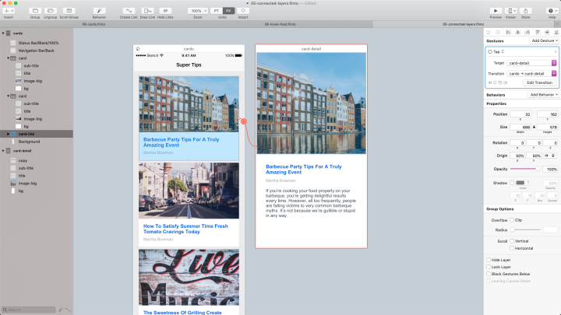Screen dimensions: 561x315
Task: Add a new tab with the plus button
Action: [557, 24]
